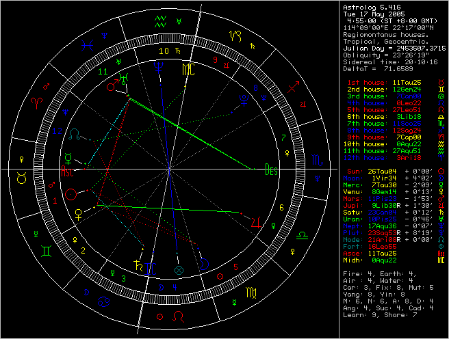The image size is (449, 339).
Task: Select the green house number 11
Action: click(x=103, y=72)
